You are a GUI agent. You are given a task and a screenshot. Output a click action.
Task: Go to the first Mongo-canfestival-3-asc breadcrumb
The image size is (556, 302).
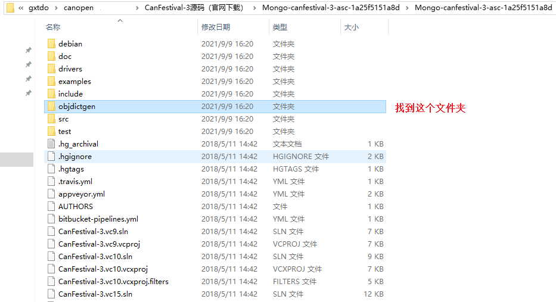331,8
